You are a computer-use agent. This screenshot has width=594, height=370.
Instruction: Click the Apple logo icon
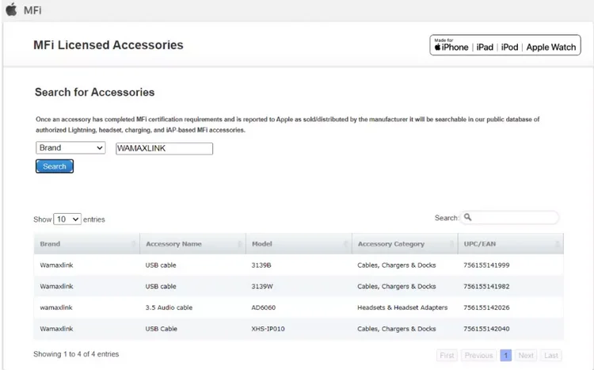pyautogui.click(x=11, y=10)
